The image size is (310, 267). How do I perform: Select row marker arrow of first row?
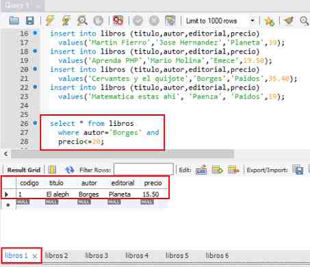[6, 194]
